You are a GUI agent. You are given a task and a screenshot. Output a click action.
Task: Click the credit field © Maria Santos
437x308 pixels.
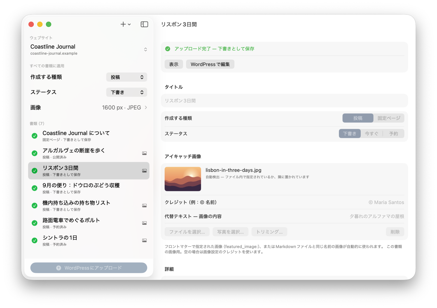pyautogui.click(x=386, y=202)
